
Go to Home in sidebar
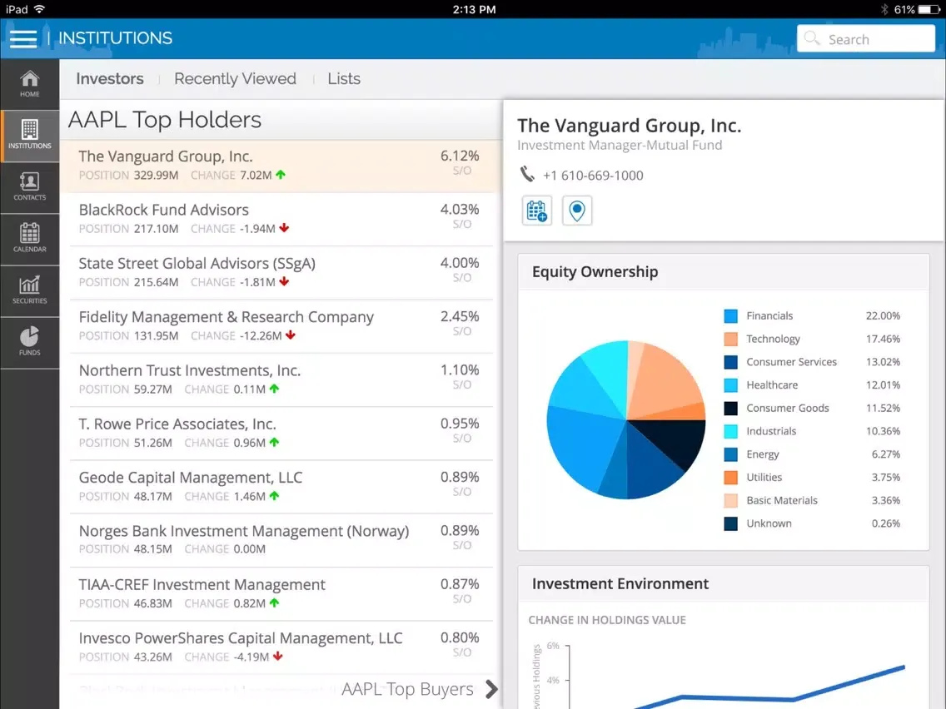tap(30, 84)
